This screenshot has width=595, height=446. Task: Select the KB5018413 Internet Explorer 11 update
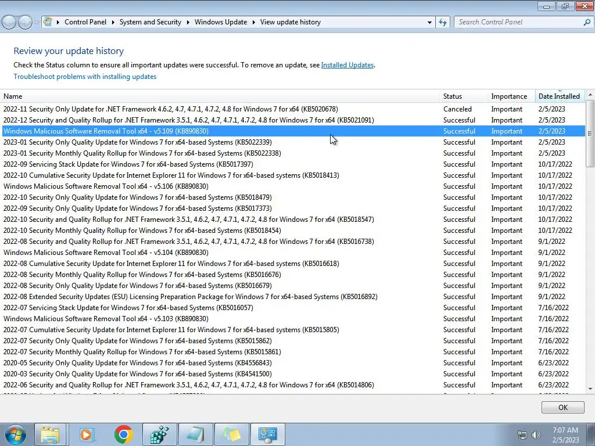(293, 175)
